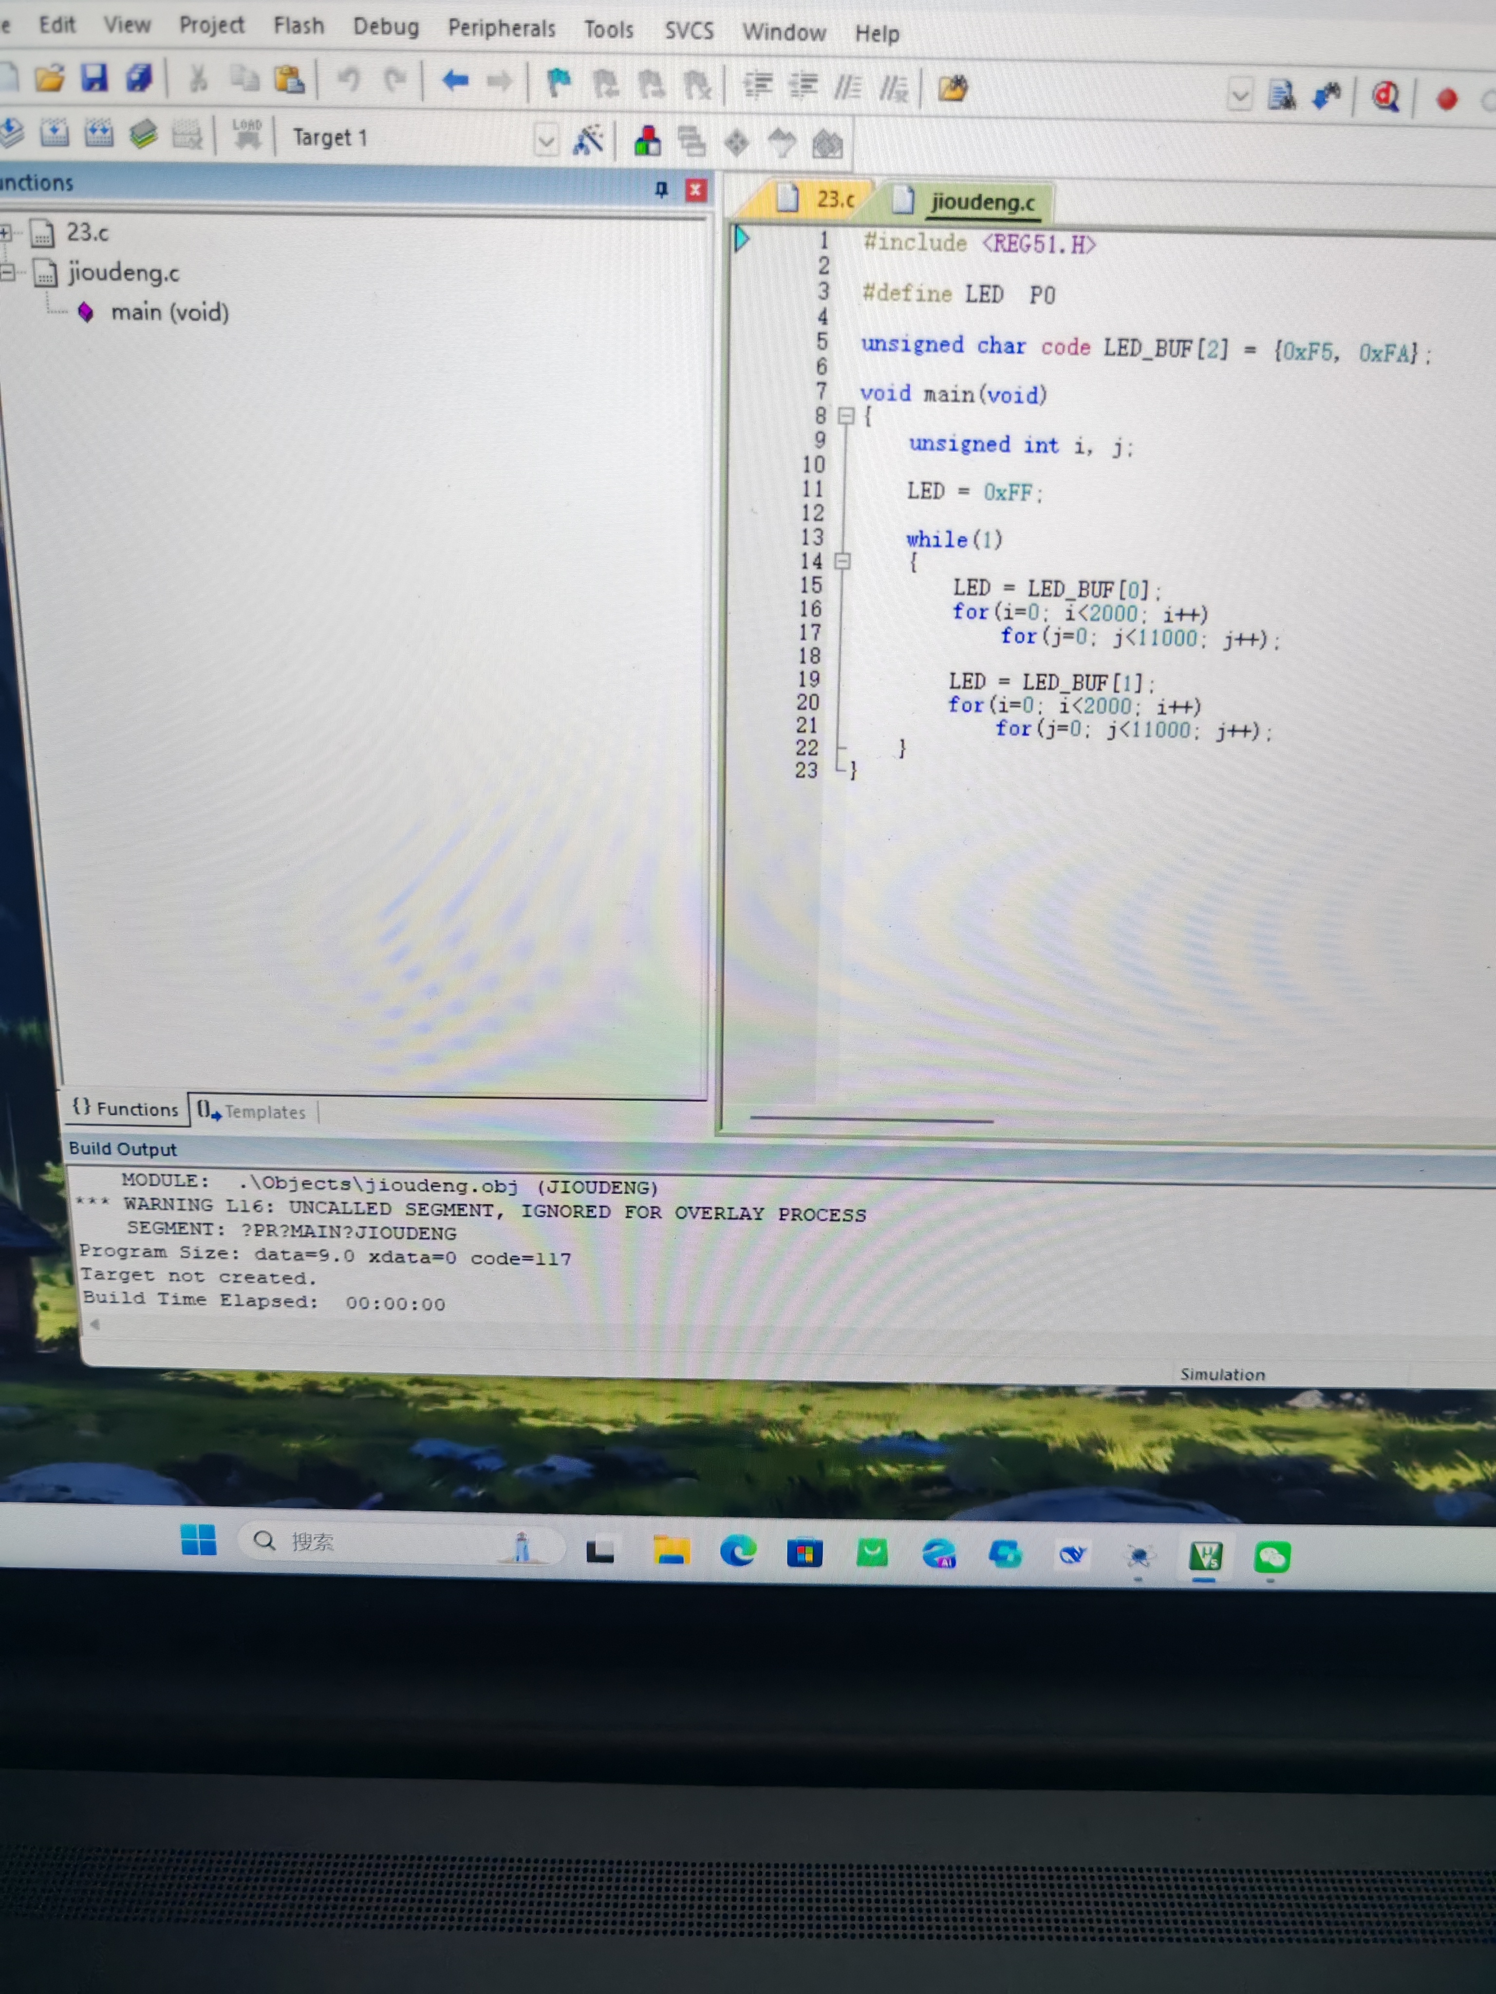1496x1994 pixels.
Task: Open the Target 1 dropdown
Action: [545, 141]
